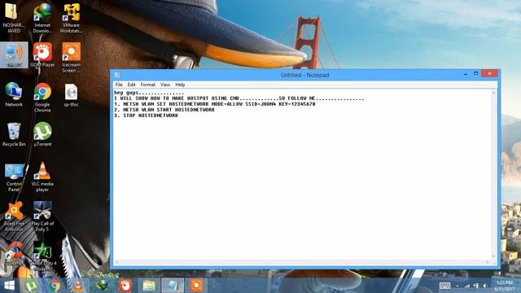The width and height of the screenshot is (521, 293).
Task: Minimize the Untitled - Notepad window
Action: [466, 74]
